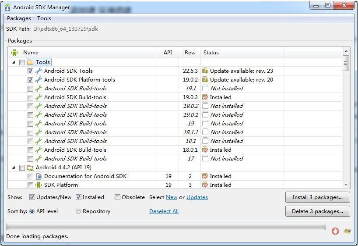Click the 'Done loading packages.' status text
The height and width of the screenshot is (246, 358).
point(37,236)
